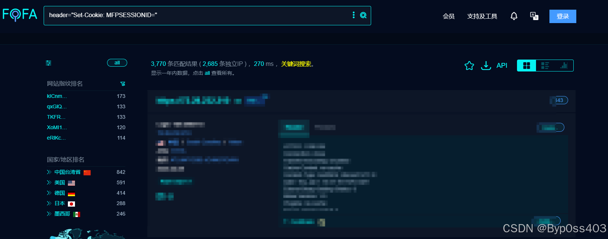Open the 支持及工具 menu
Image resolution: width=608 pixels, height=239 pixels.
[x=482, y=16]
